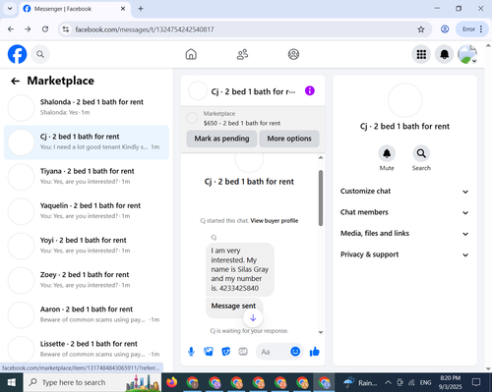The height and width of the screenshot is (392, 492).
Task: Expand the Privacy & support section
Action: [x=404, y=254]
